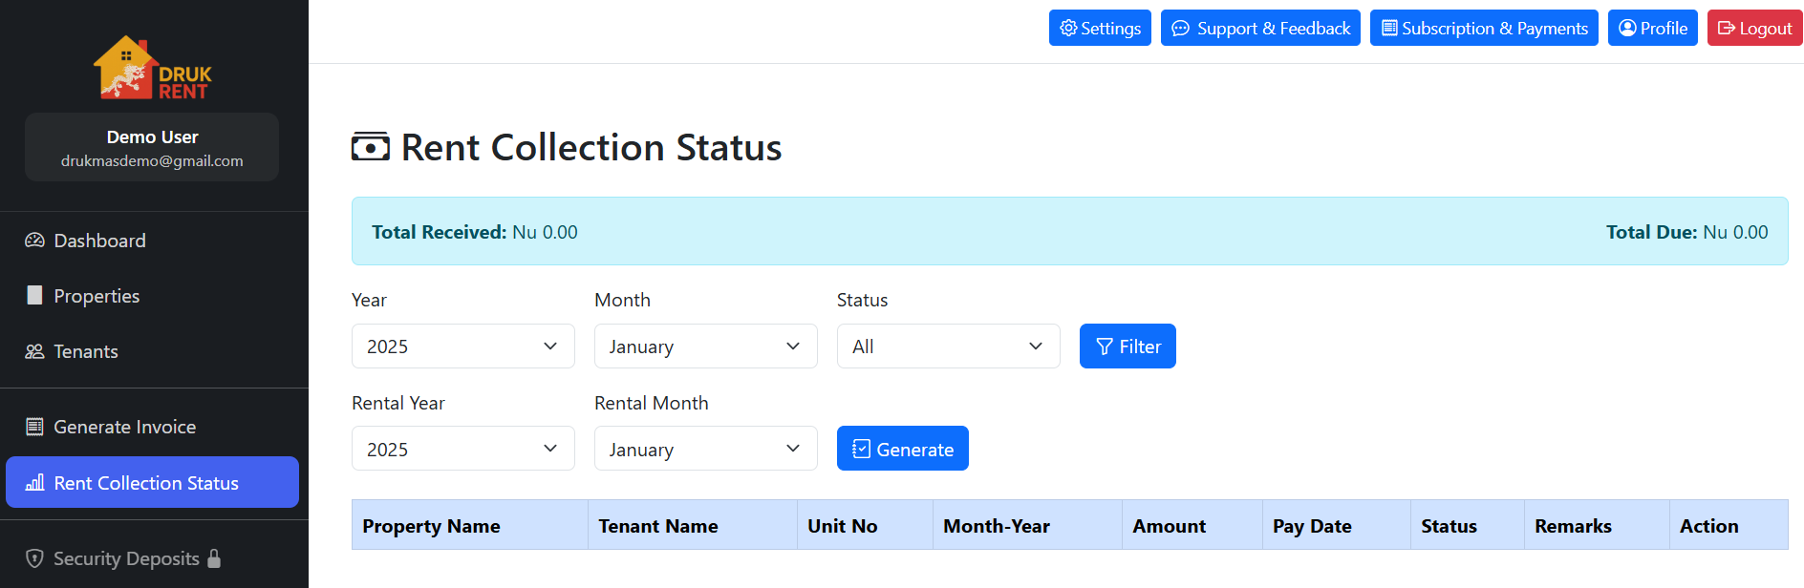Expand the Rental Month dropdown
This screenshot has width=1804, height=588.
coord(705,449)
